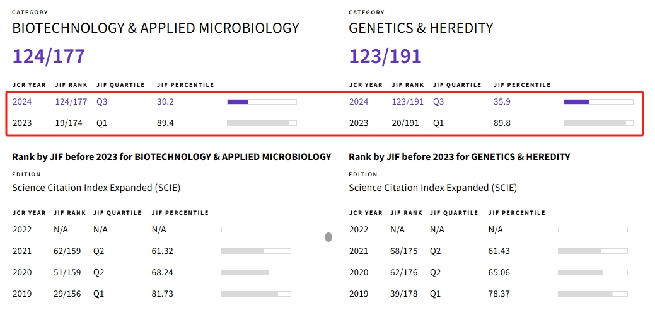This screenshot has width=655, height=327.
Task: Click the 61.43 percentile bar for Genetics 2021
Action: pyautogui.click(x=593, y=251)
